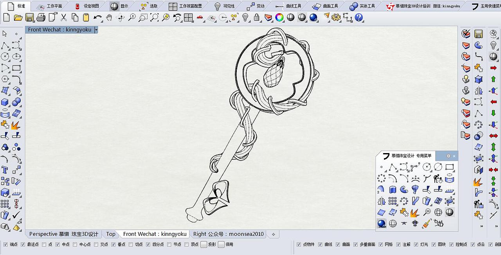This screenshot has width=501, height=255.
Task: Open the gear settings on the jewelry plugin panel
Action: click(x=449, y=156)
